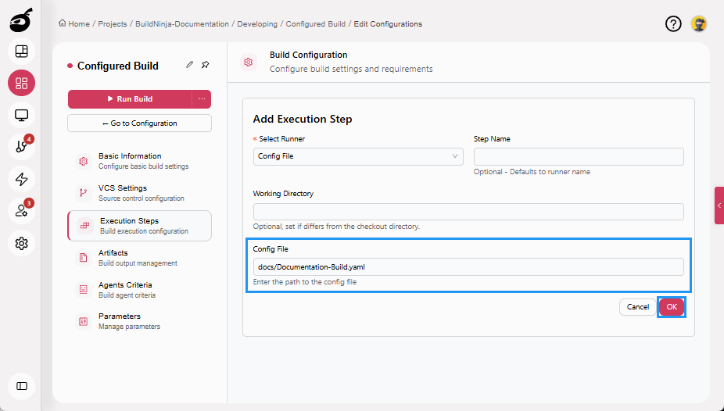Open the agents monitor icon in sidebar
Screen dimensions: 724x411
pyautogui.click(x=21, y=115)
